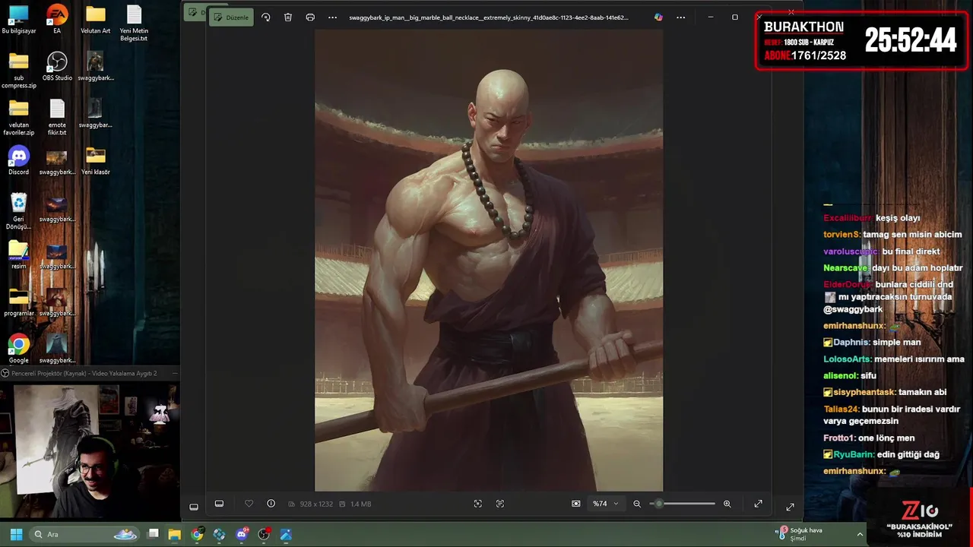This screenshot has height=547, width=973.
Task: Click the fit-to-window icon in bottom bar
Action: [477, 504]
